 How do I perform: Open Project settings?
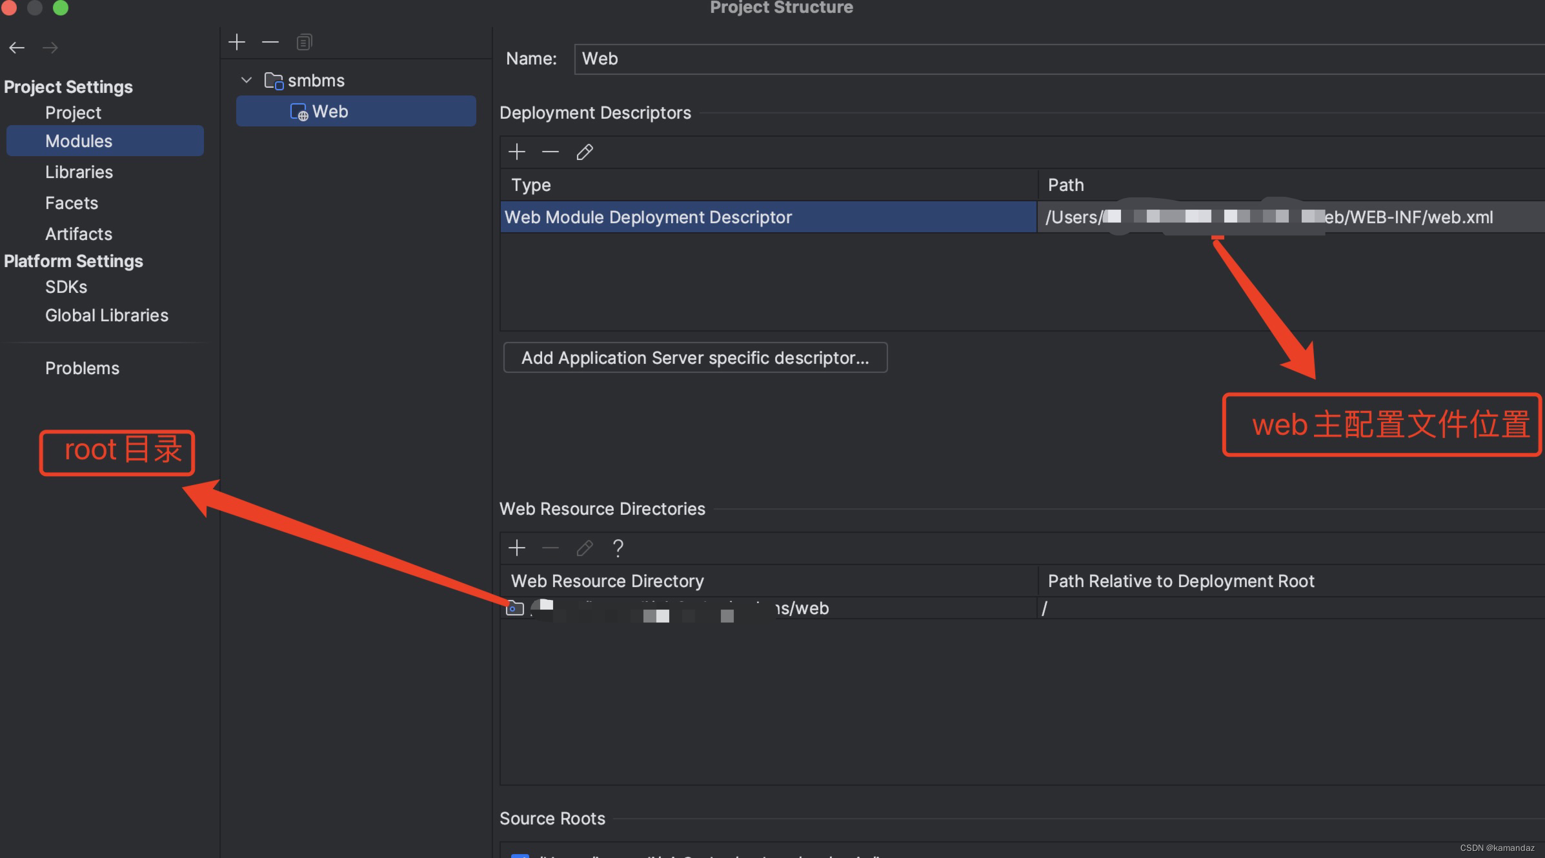pyautogui.click(x=73, y=113)
